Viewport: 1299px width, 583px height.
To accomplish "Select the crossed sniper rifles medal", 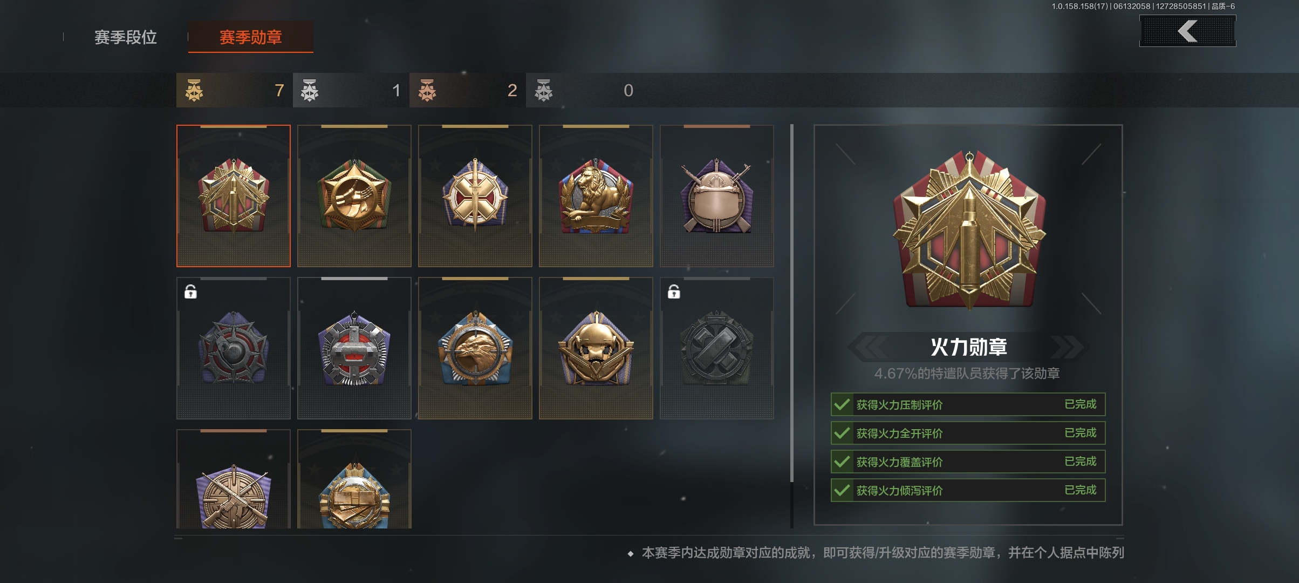I will (x=233, y=479).
